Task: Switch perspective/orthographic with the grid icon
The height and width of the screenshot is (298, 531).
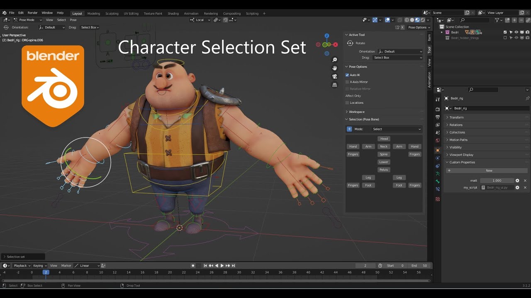Action: tap(335, 85)
